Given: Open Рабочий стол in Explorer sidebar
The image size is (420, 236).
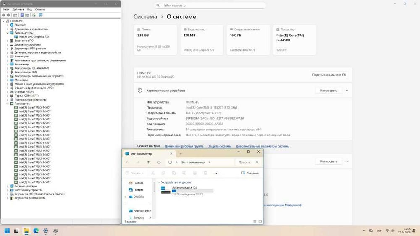Looking at the screenshot, I should pyautogui.click(x=139, y=211).
